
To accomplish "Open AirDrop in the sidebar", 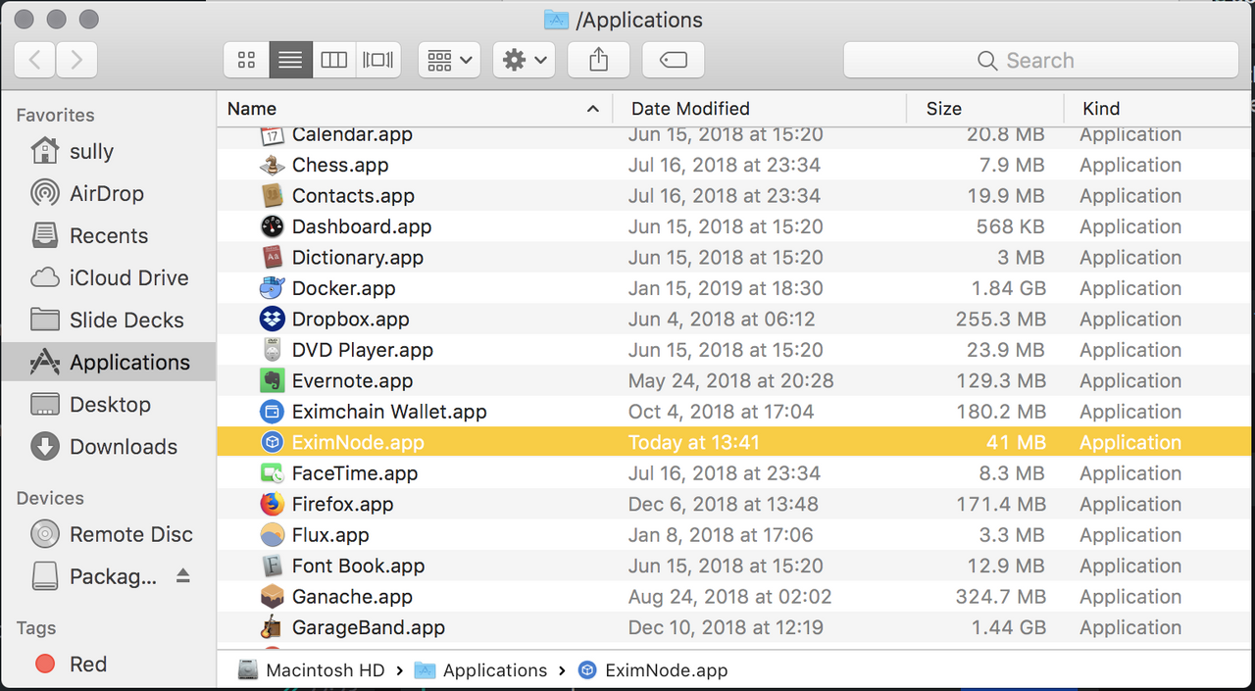I will pyautogui.click(x=107, y=193).
